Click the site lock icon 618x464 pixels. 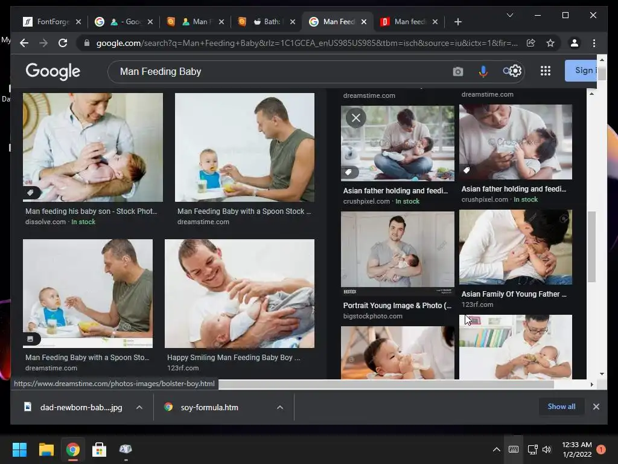(x=87, y=43)
